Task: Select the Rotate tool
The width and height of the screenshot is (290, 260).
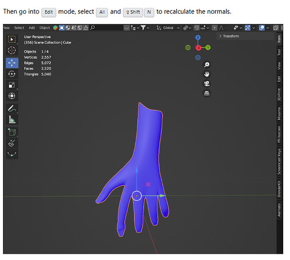Action: point(12,74)
